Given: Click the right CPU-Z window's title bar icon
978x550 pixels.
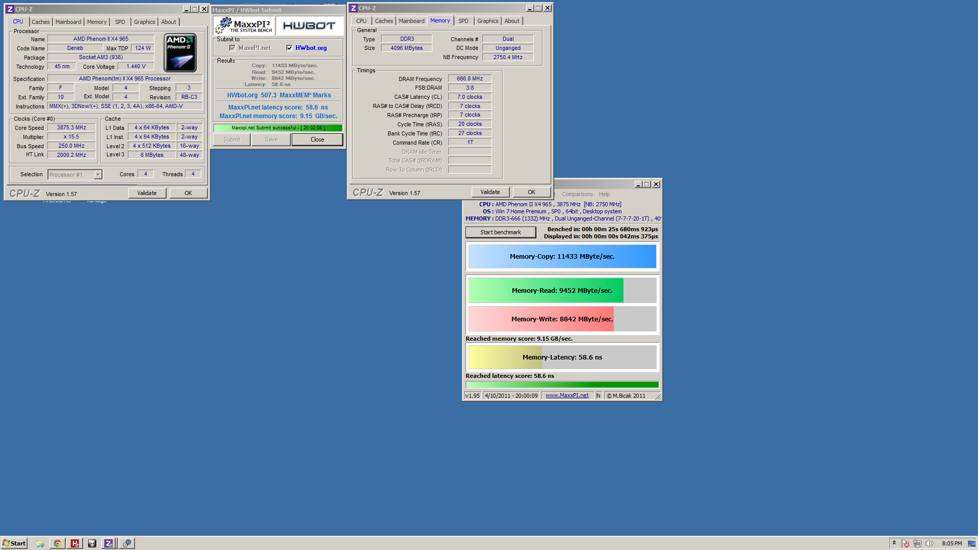Looking at the screenshot, I should pyautogui.click(x=353, y=8).
